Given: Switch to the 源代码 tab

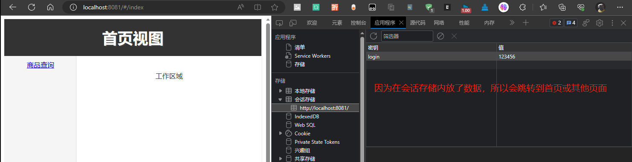Looking at the screenshot, I should click(417, 23).
